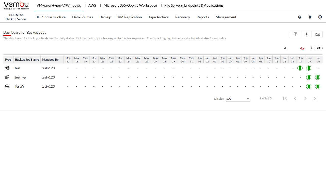
Task: Open the BDR Infrastructure menu
Action: pyautogui.click(x=51, y=17)
